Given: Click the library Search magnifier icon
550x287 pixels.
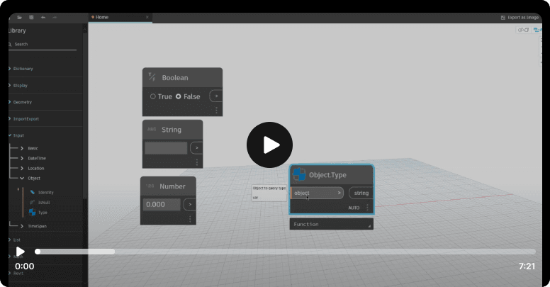Looking at the screenshot, I should coord(10,44).
